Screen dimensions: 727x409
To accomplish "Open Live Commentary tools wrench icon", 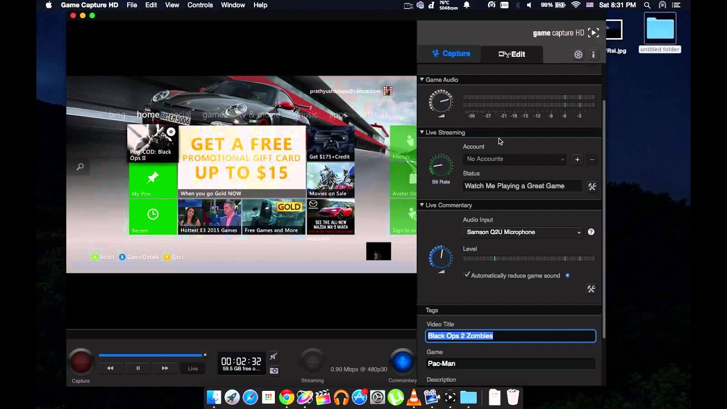I will (591, 289).
